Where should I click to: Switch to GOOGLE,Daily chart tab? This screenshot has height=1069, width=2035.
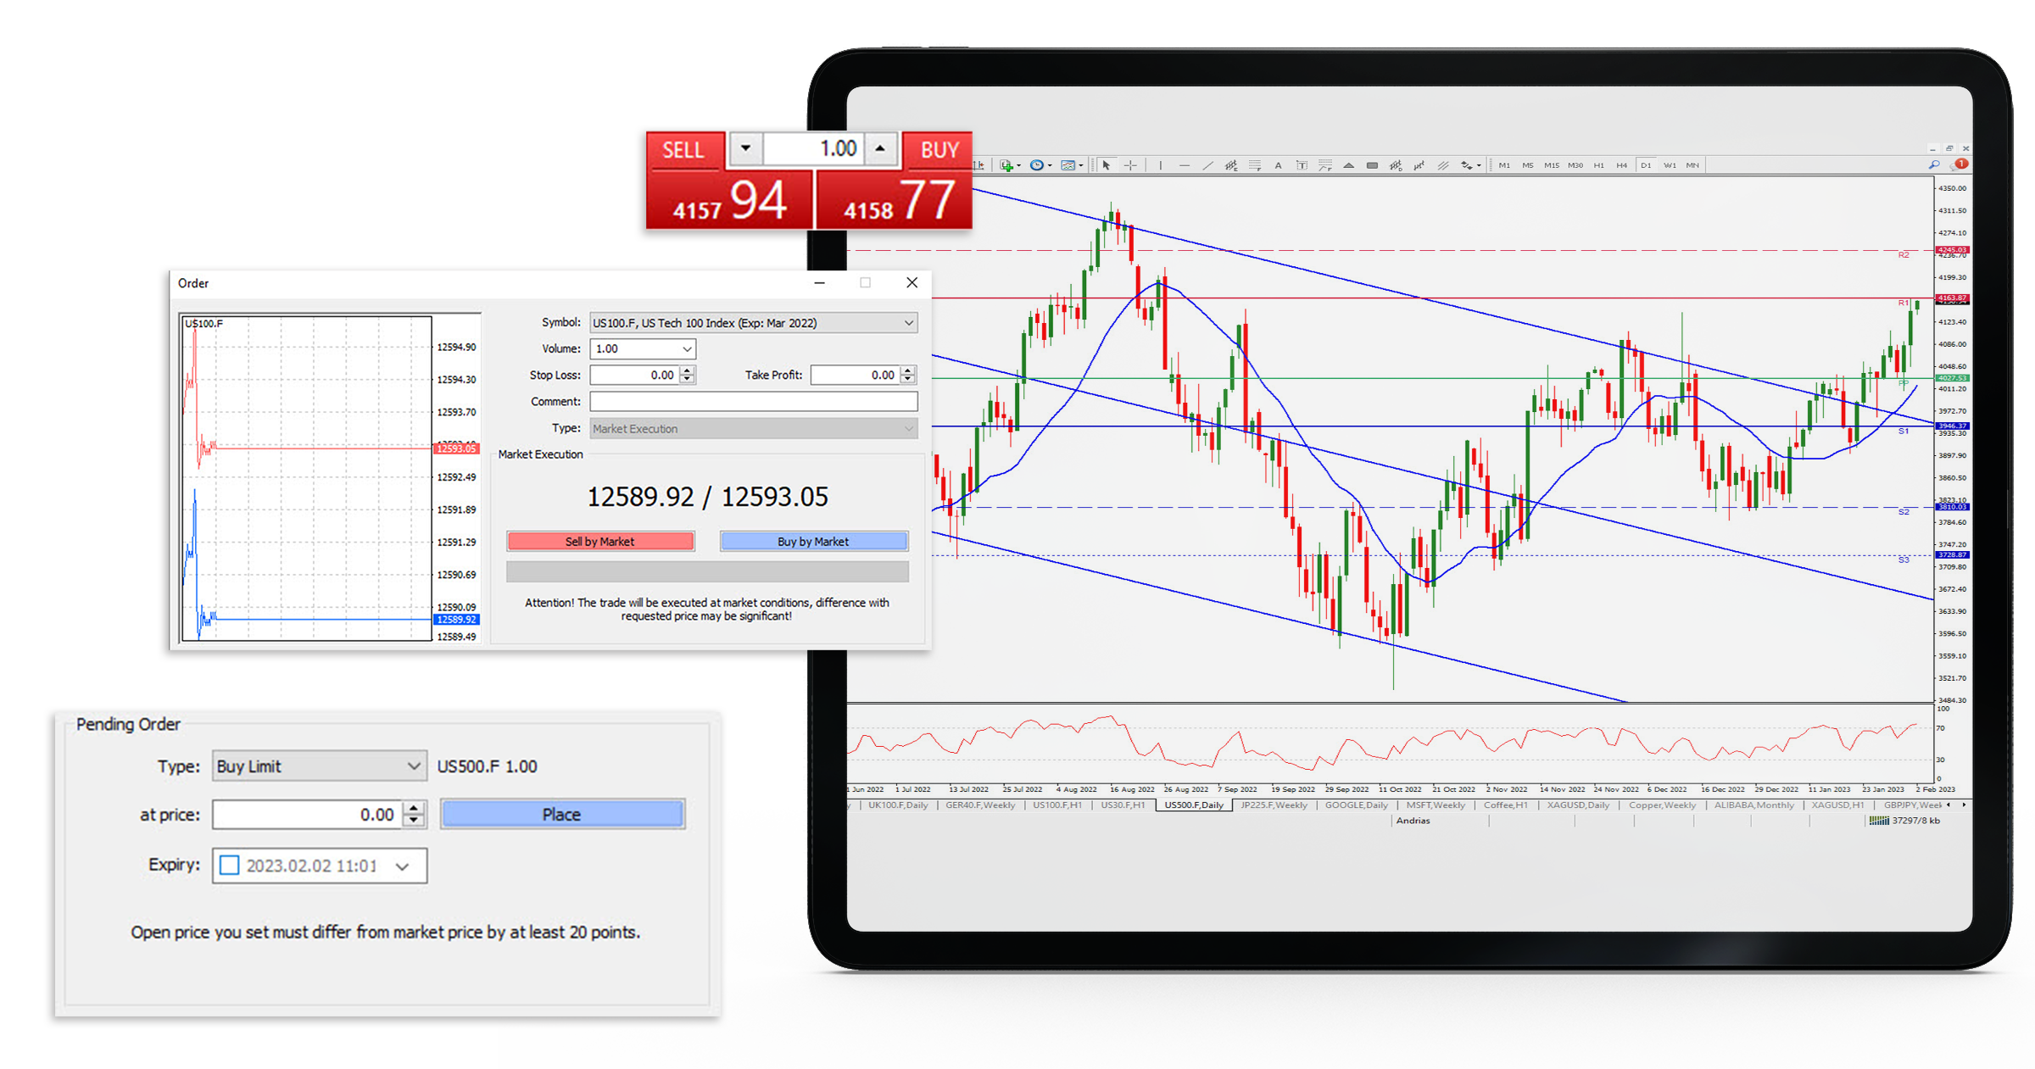click(1356, 805)
